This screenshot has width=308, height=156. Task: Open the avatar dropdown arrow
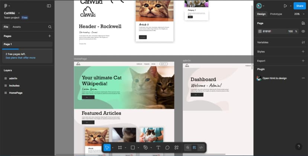[x=263, y=6]
